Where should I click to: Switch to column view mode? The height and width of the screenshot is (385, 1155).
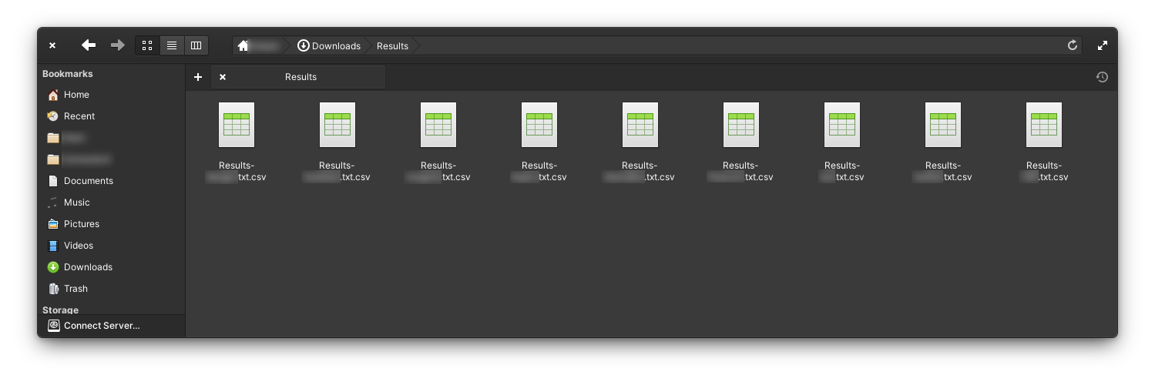coord(196,45)
